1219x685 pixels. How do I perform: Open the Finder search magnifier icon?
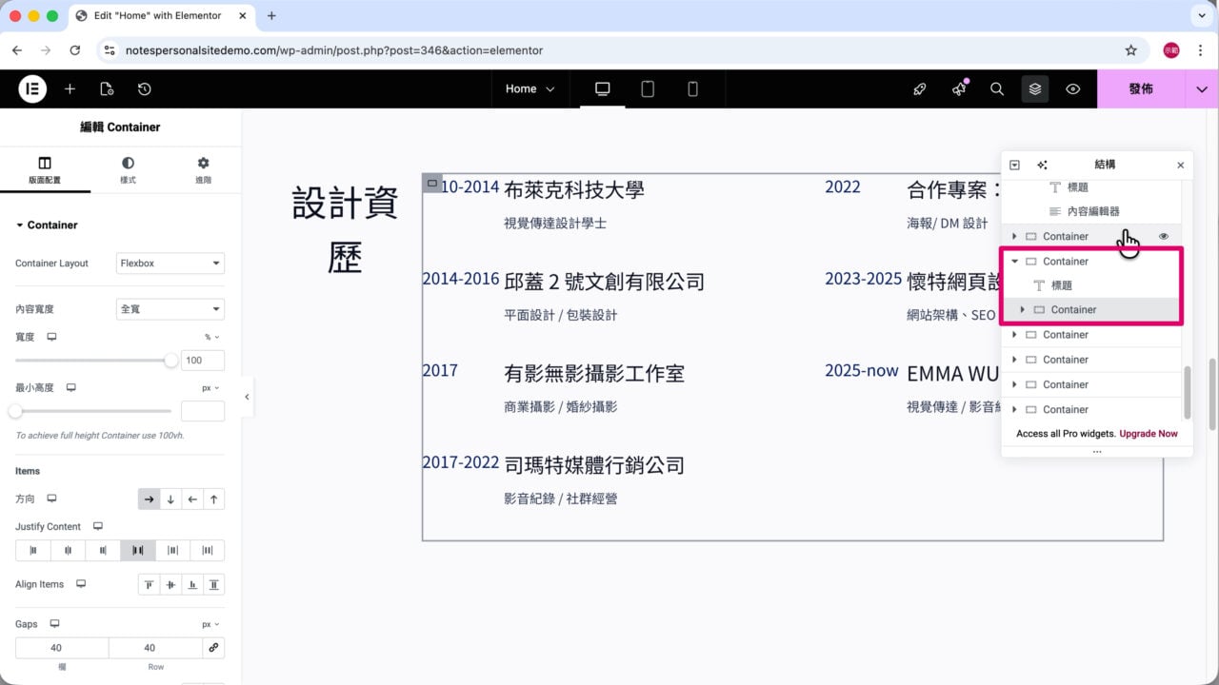point(997,88)
